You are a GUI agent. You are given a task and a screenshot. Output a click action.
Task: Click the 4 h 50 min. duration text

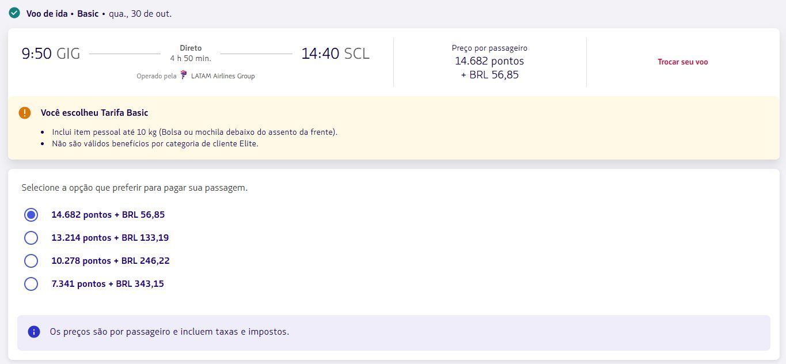coord(191,58)
